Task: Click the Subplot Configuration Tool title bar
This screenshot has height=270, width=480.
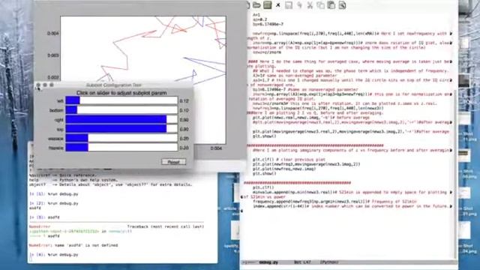Action: click(114, 85)
